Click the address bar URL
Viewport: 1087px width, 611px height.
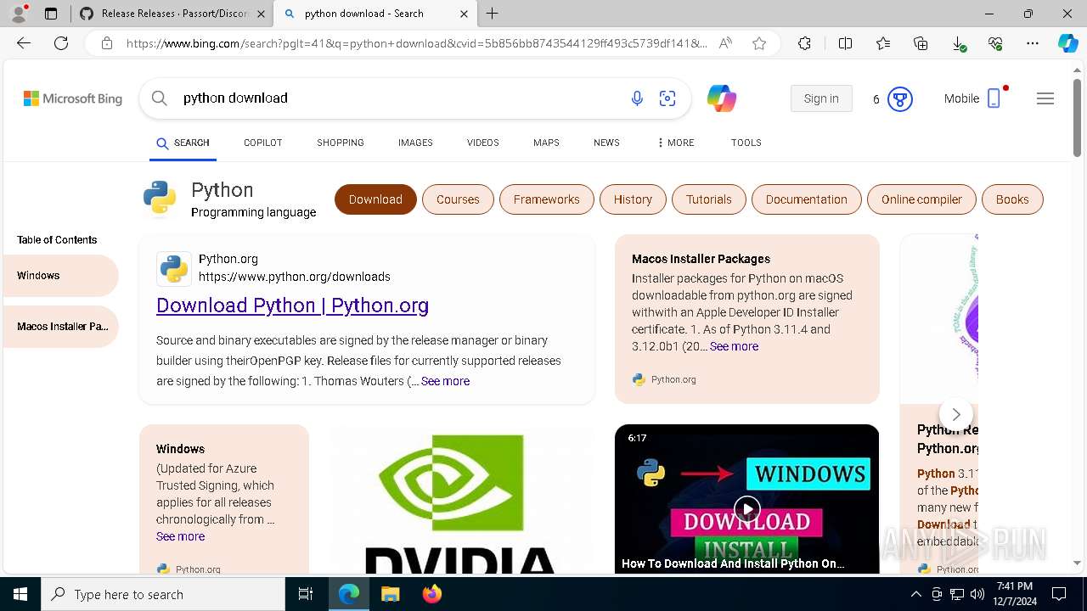416,43
